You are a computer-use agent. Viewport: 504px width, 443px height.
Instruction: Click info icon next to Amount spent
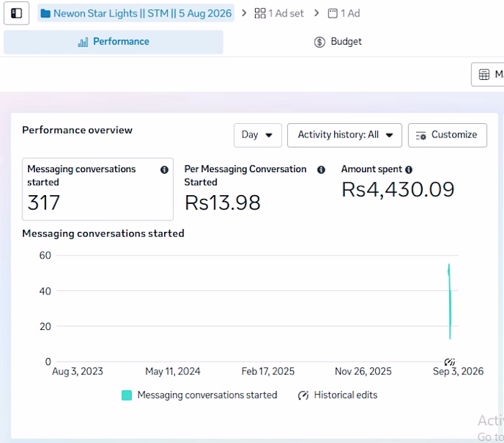(408, 170)
